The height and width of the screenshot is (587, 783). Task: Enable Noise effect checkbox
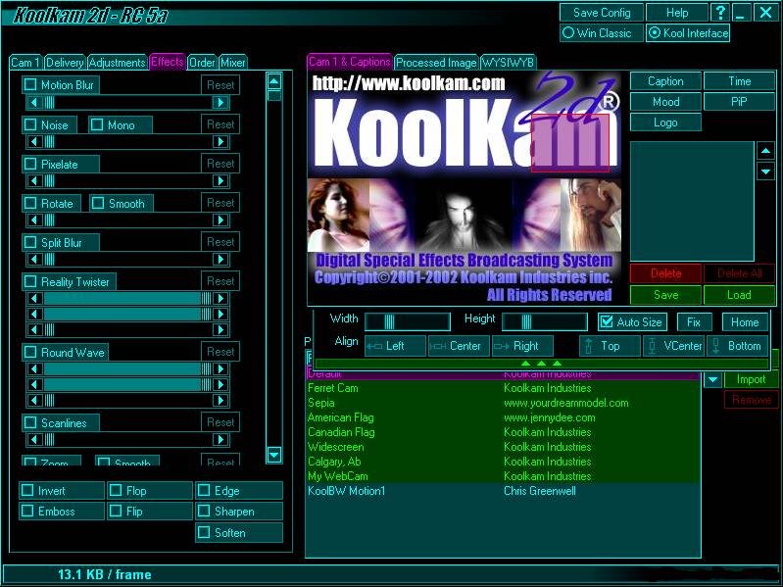(30, 124)
